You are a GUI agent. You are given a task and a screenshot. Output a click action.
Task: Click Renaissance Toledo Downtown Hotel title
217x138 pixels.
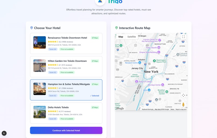[x=67, y=38]
